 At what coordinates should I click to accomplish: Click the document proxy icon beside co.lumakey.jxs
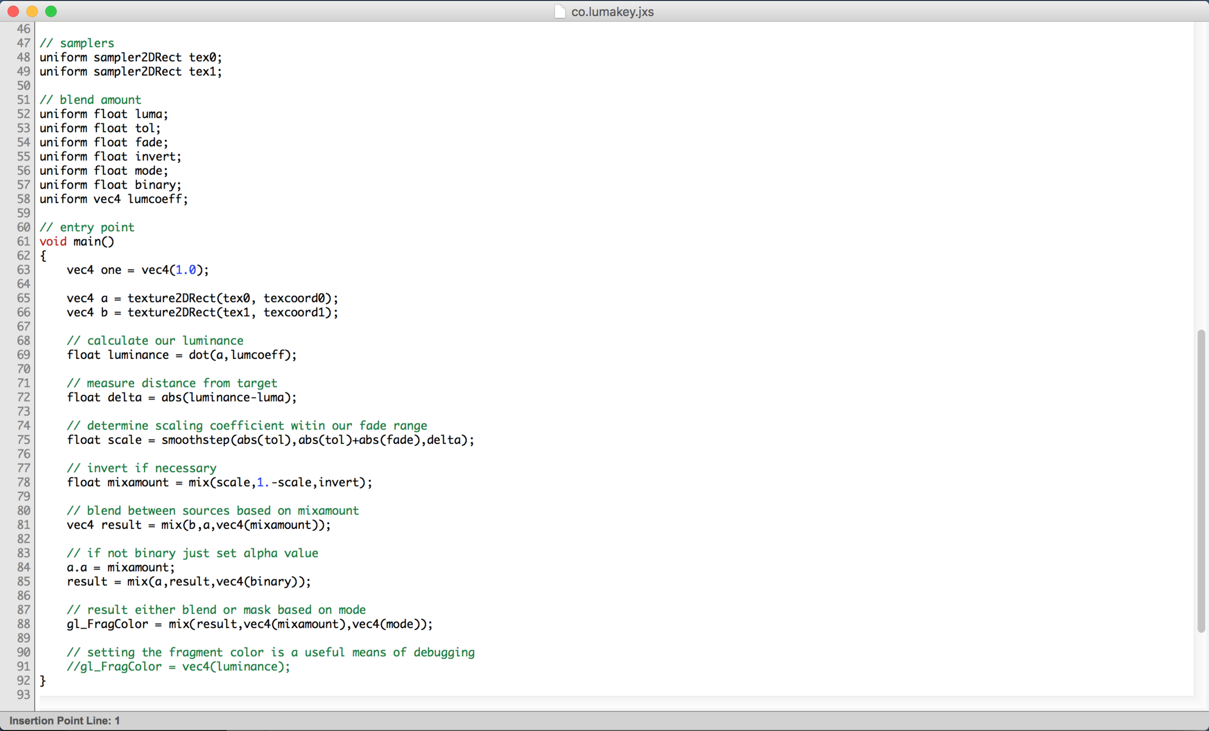click(560, 11)
